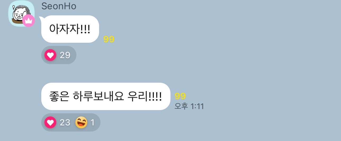
Task: Click the tail of the 아자자!!! speech bubble
Action: coord(41,18)
